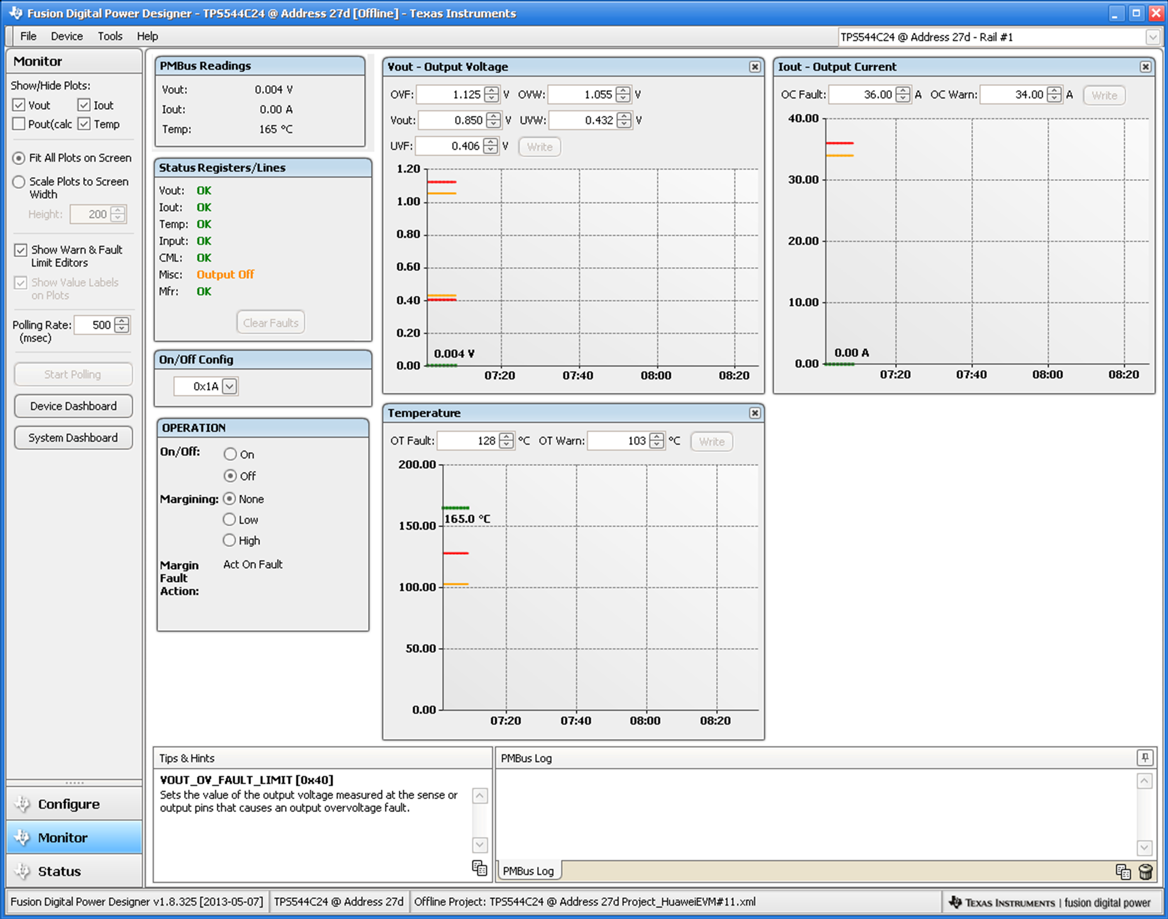Open the Device menu
The image size is (1168, 919).
coord(67,36)
